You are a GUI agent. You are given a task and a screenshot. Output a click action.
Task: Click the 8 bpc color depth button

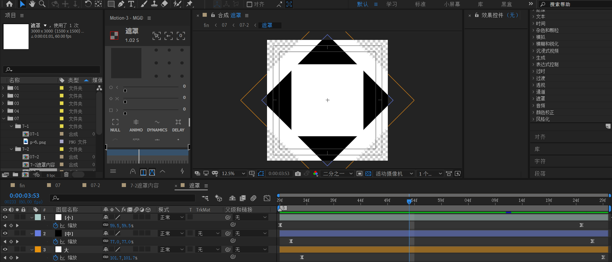pos(51,175)
